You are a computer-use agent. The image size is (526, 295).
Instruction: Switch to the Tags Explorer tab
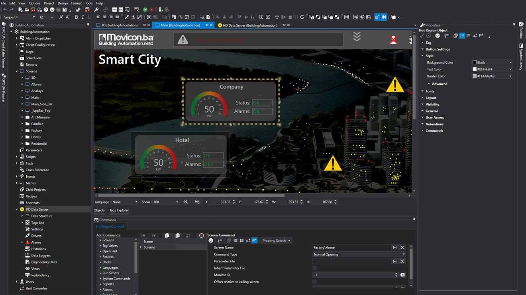119,210
